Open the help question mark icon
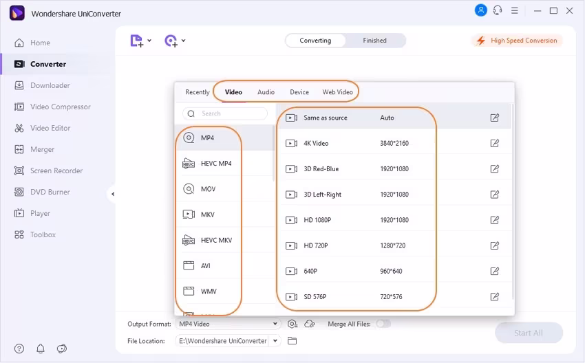The height and width of the screenshot is (363, 585). (19, 349)
